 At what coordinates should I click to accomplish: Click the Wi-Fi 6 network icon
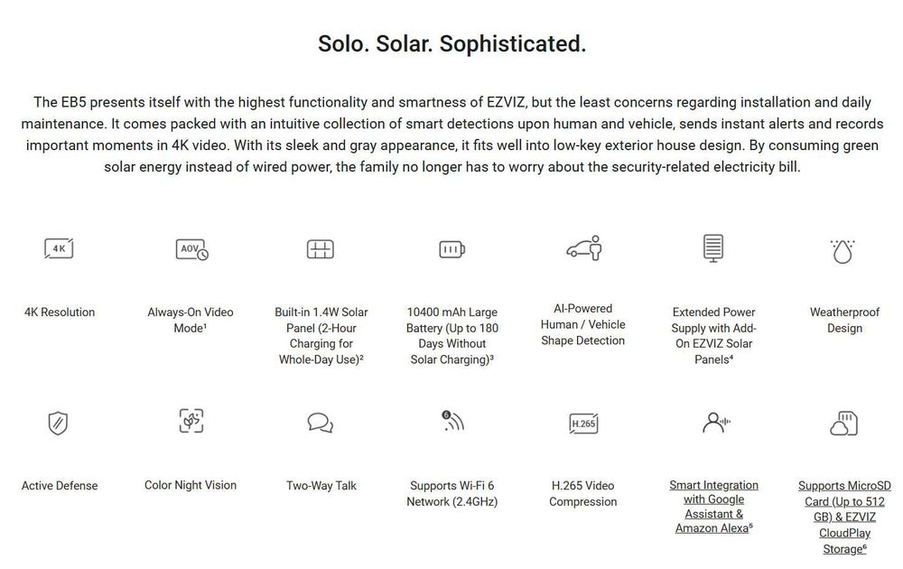pyautogui.click(x=451, y=422)
